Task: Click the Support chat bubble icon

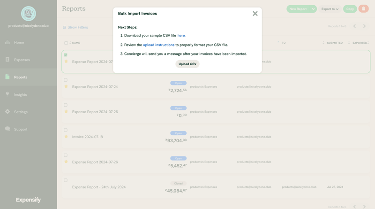Action: (7, 129)
